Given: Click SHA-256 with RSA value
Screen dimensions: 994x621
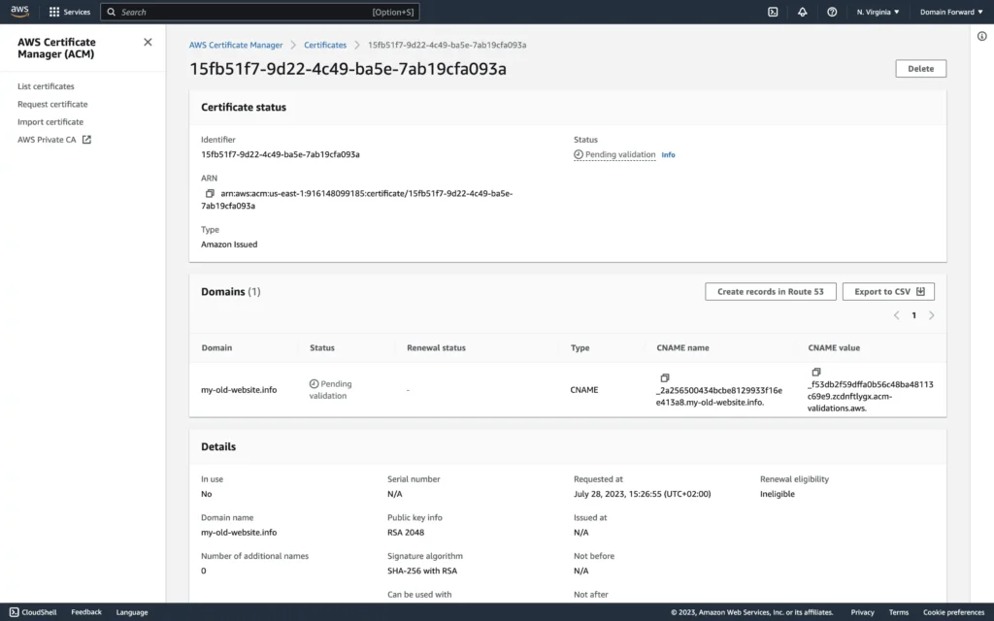Looking at the screenshot, I should pos(422,571).
